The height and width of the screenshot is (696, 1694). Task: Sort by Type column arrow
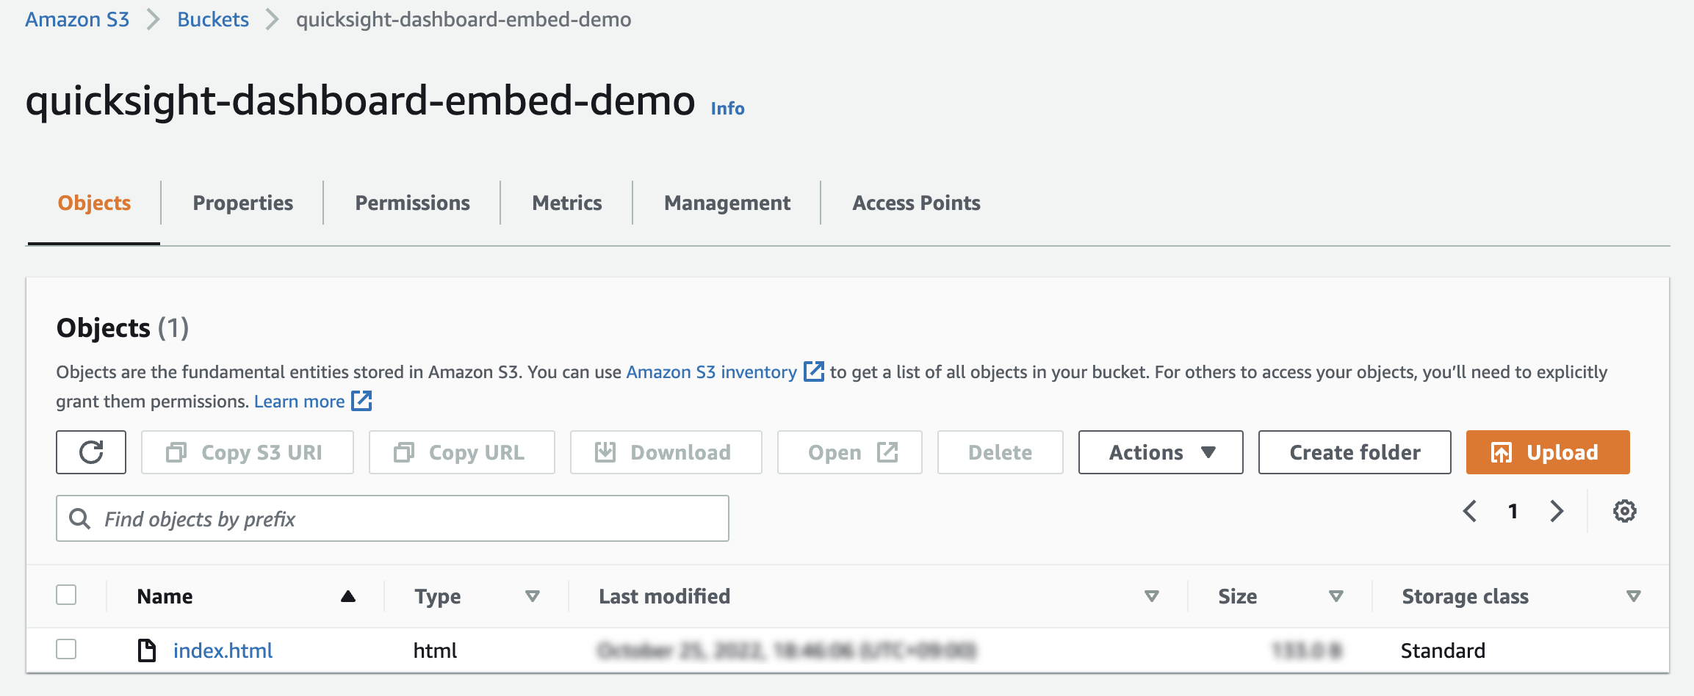(533, 596)
